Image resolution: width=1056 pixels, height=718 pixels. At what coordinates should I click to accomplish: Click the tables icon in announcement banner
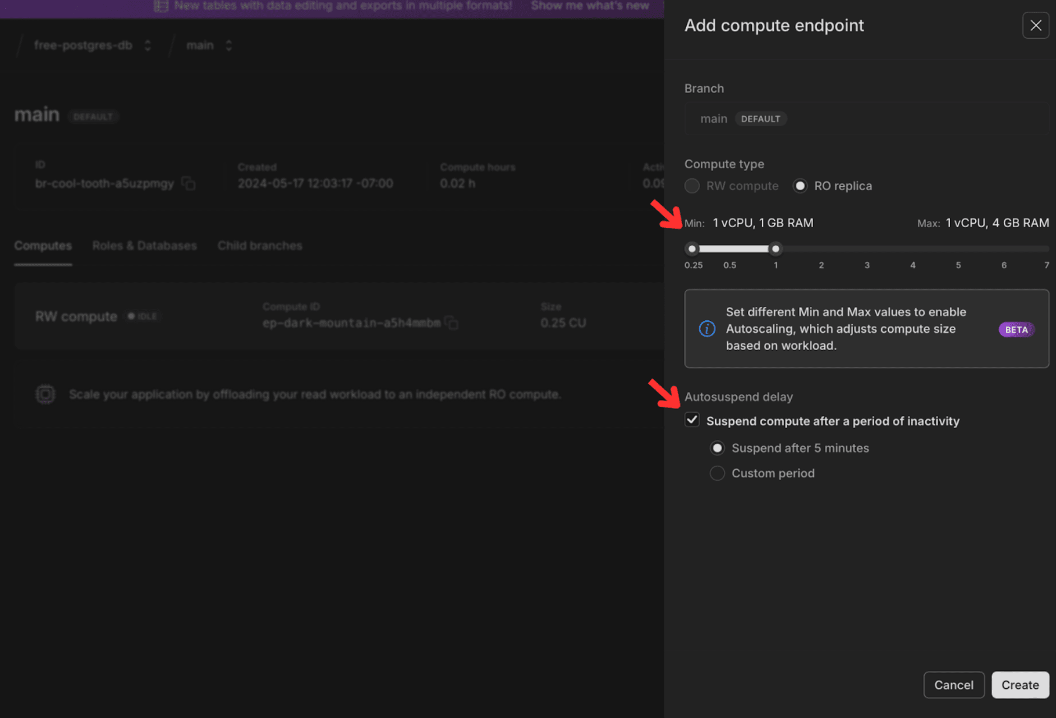[161, 6]
